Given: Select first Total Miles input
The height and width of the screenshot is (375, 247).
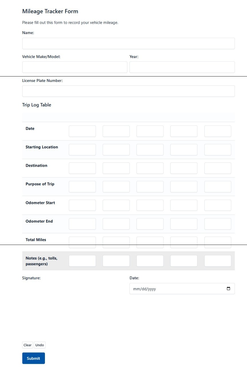Looking at the screenshot, I should pyautogui.click(x=82, y=242).
